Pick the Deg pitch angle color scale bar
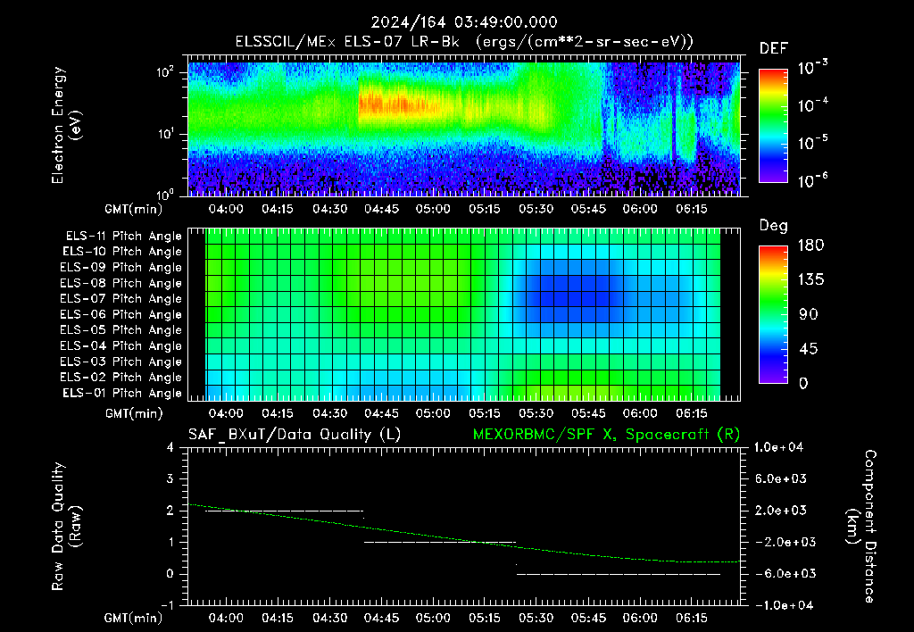The width and height of the screenshot is (914, 632). click(x=773, y=314)
